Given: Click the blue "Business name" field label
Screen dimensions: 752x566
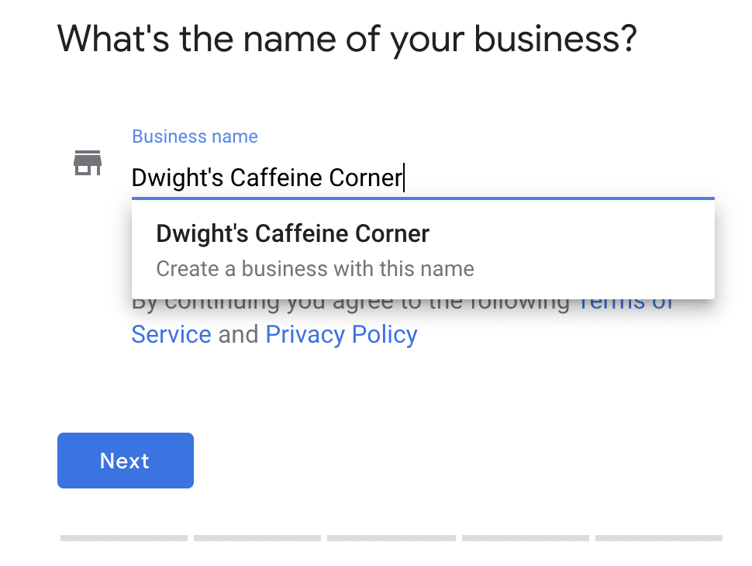Looking at the screenshot, I should pos(195,136).
